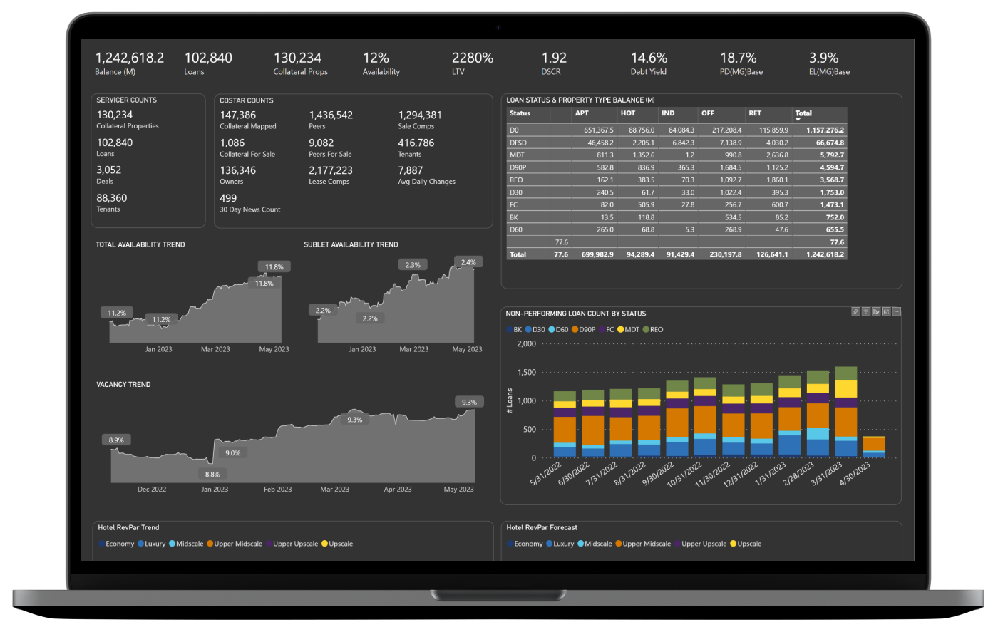The image size is (998, 637).
Task: Click Economy legend dot in Hotel RevPar Trend
Action: 102,544
